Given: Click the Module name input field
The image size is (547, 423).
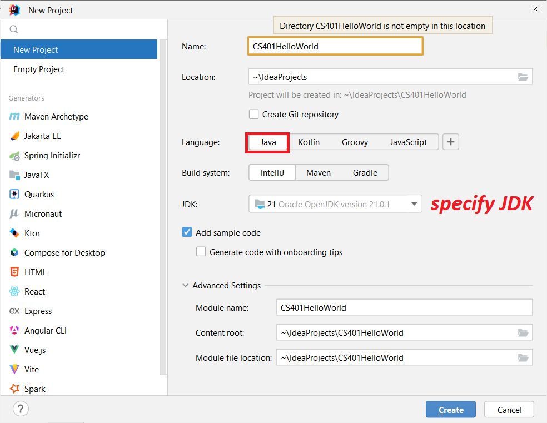Looking at the screenshot, I should point(404,307).
